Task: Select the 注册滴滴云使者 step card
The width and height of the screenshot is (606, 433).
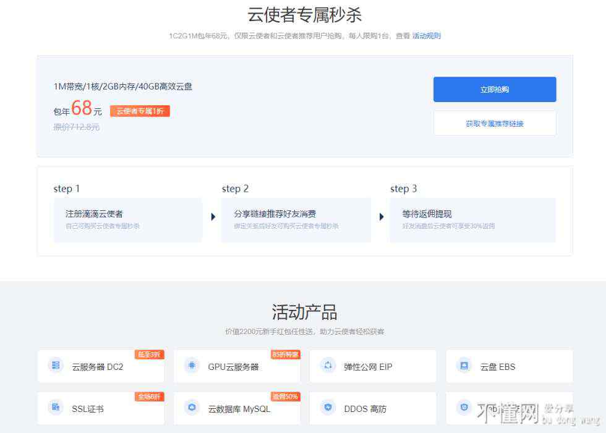Action: tap(128, 220)
